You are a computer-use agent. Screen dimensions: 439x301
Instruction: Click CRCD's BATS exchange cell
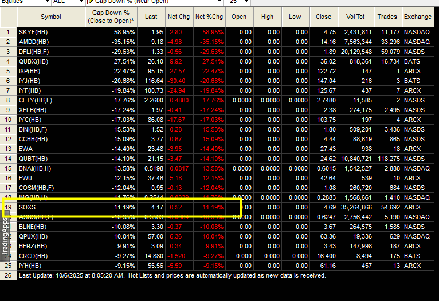tap(418, 256)
